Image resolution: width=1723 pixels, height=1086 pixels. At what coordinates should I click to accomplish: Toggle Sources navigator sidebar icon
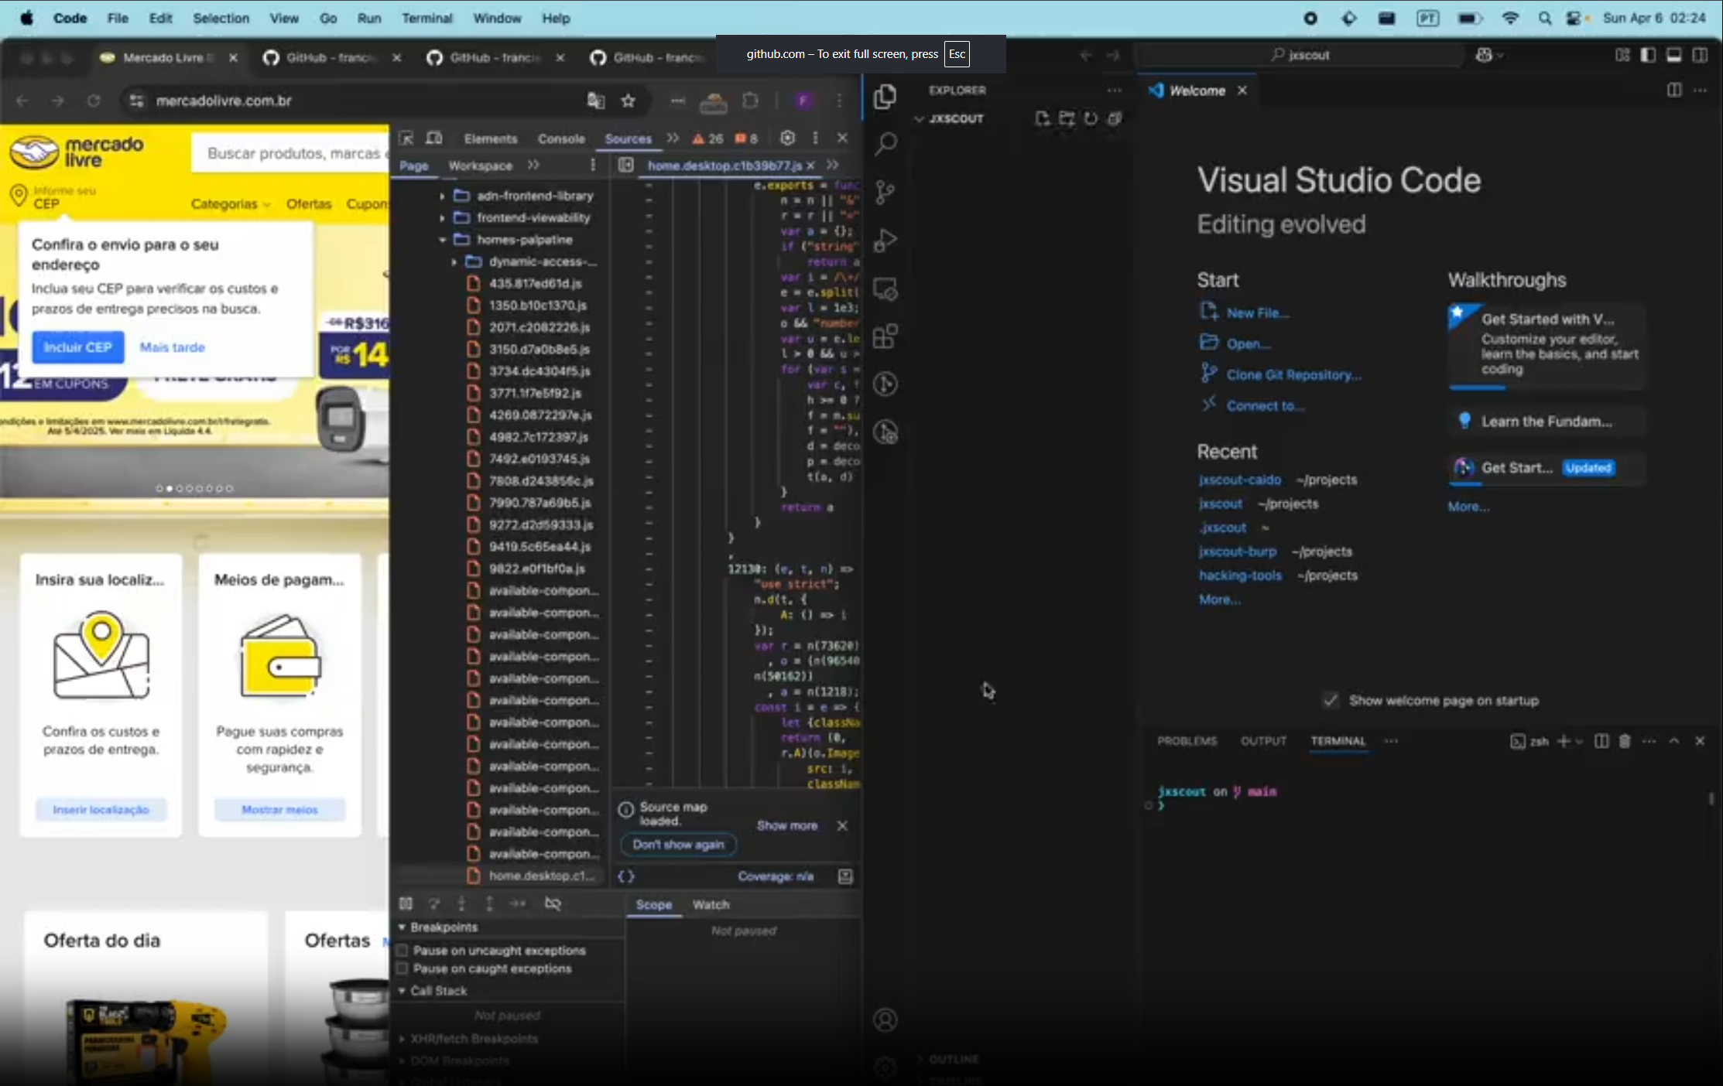click(626, 165)
